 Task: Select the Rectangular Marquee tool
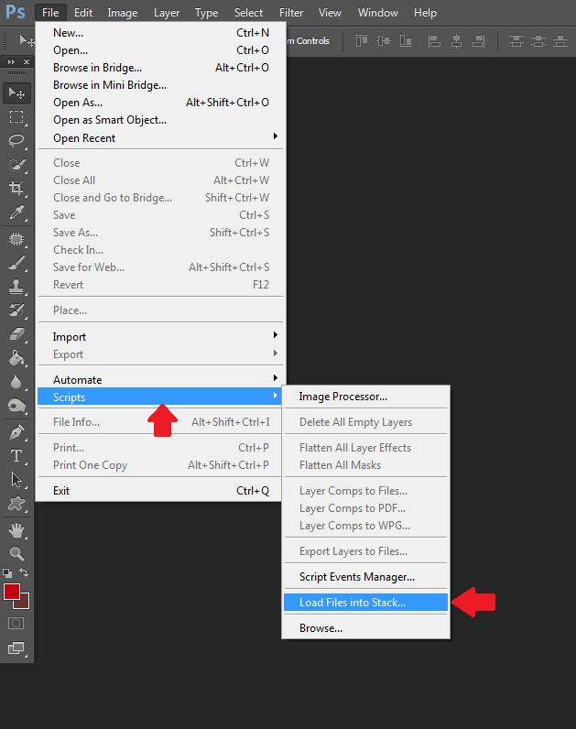pyautogui.click(x=16, y=116)
